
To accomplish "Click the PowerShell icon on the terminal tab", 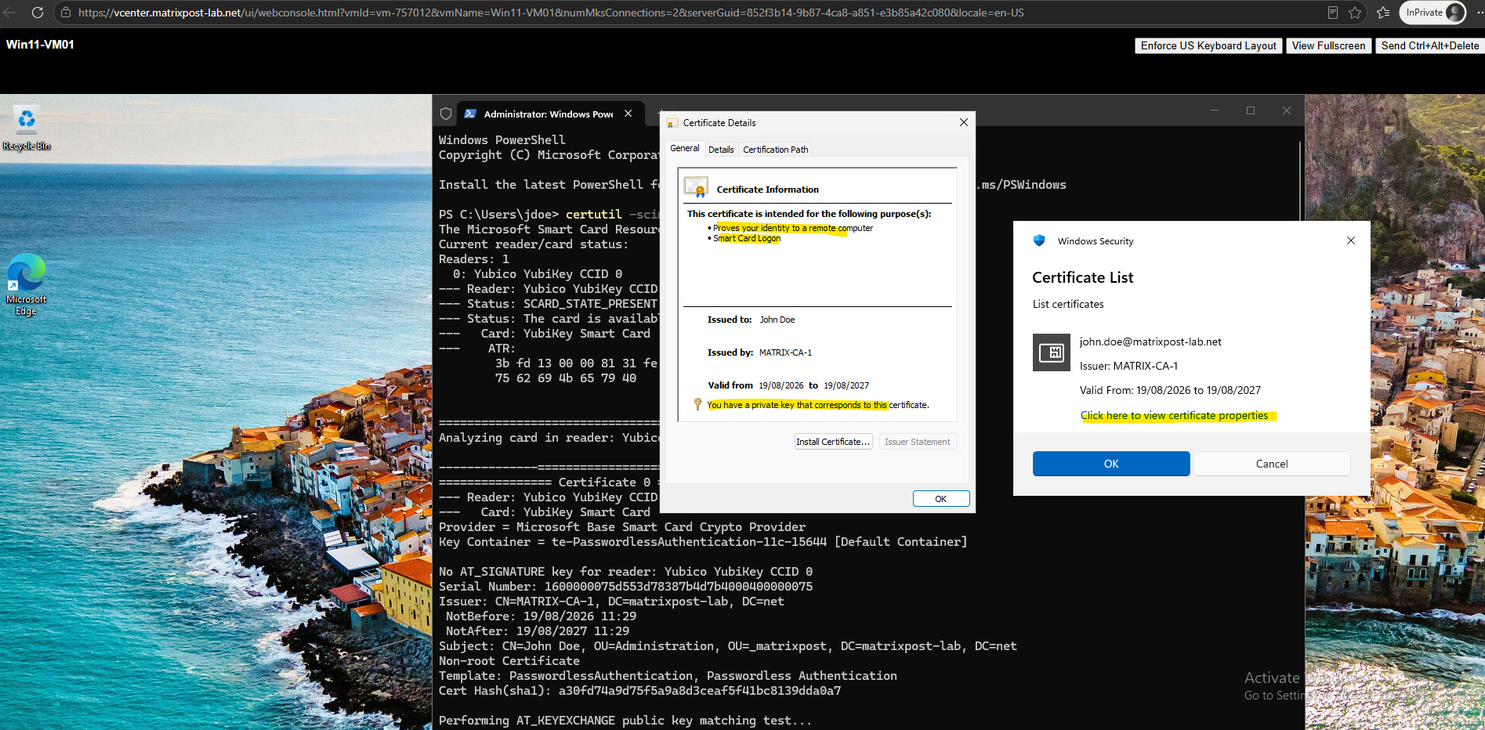I will click(x=470, y=114).
